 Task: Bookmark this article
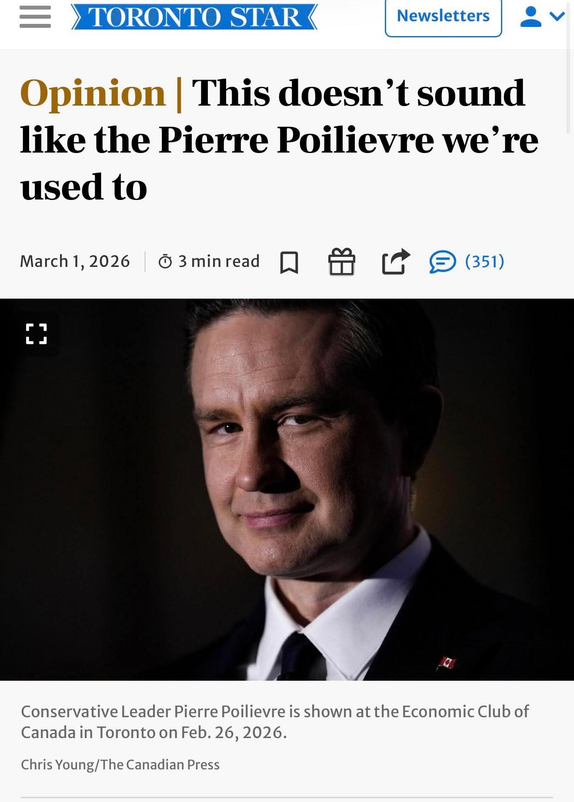pos(289,262)
